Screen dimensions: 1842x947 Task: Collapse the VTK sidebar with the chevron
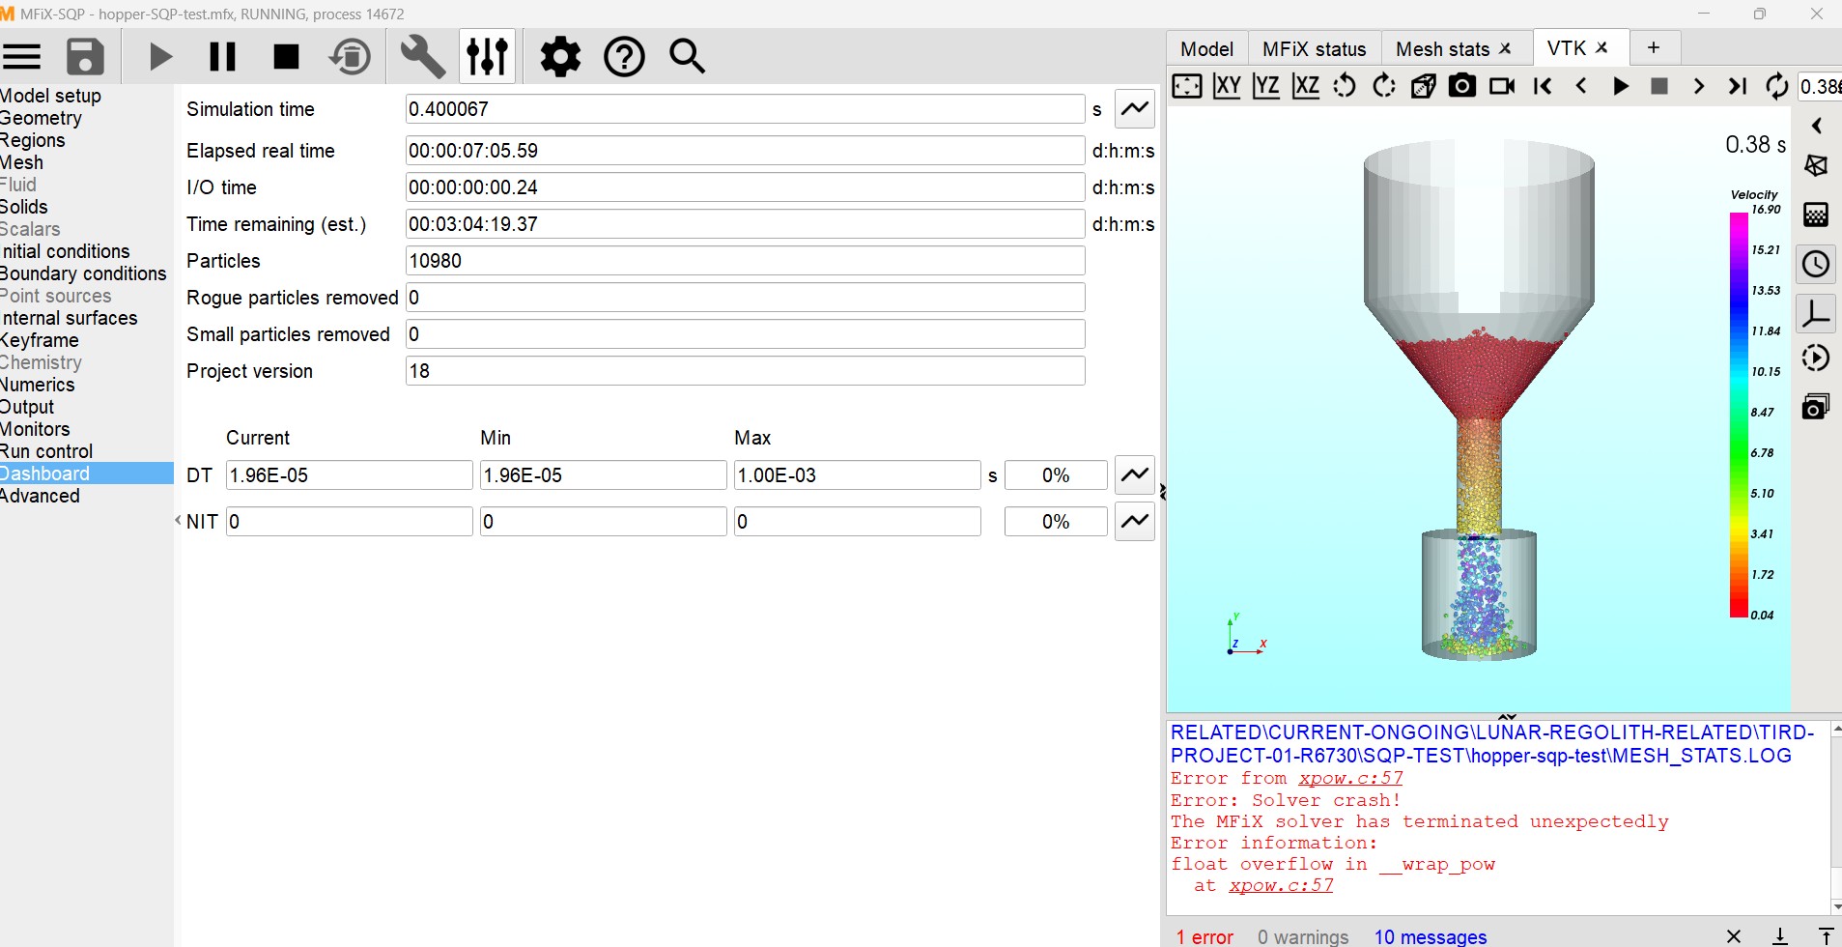pos(1816,126)
